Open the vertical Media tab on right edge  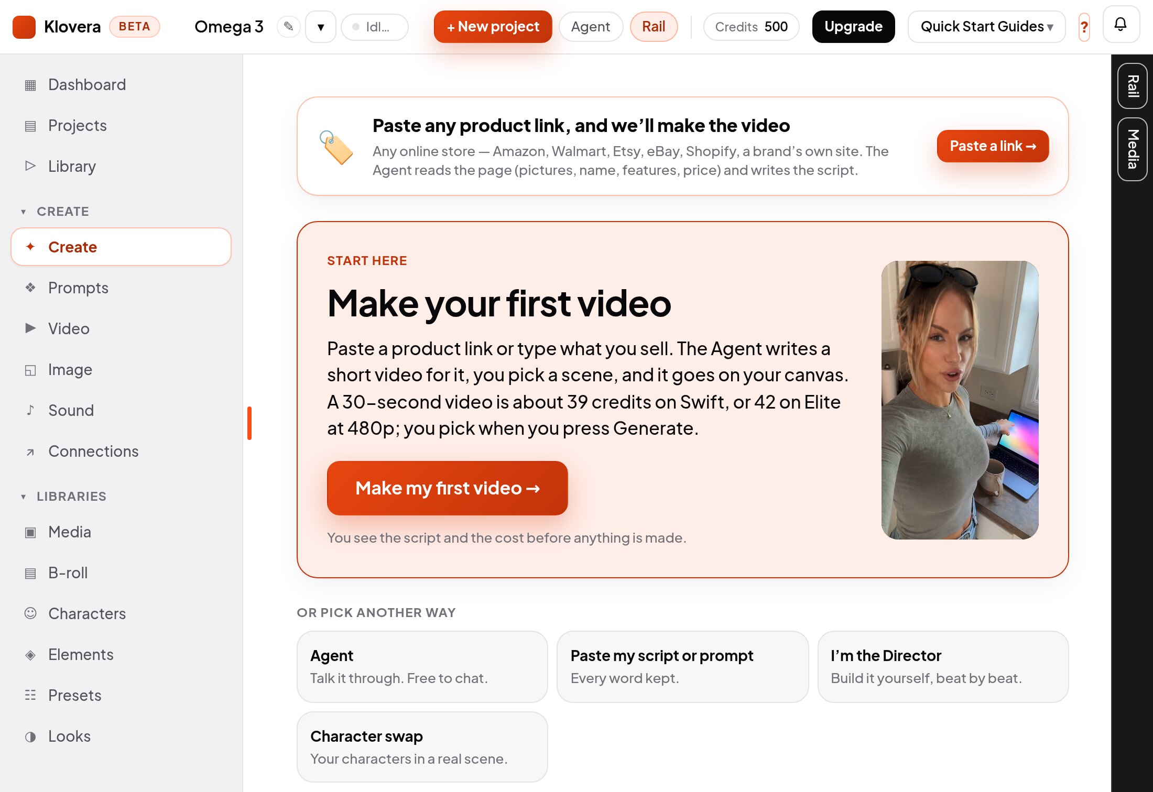coord(1132,149)
